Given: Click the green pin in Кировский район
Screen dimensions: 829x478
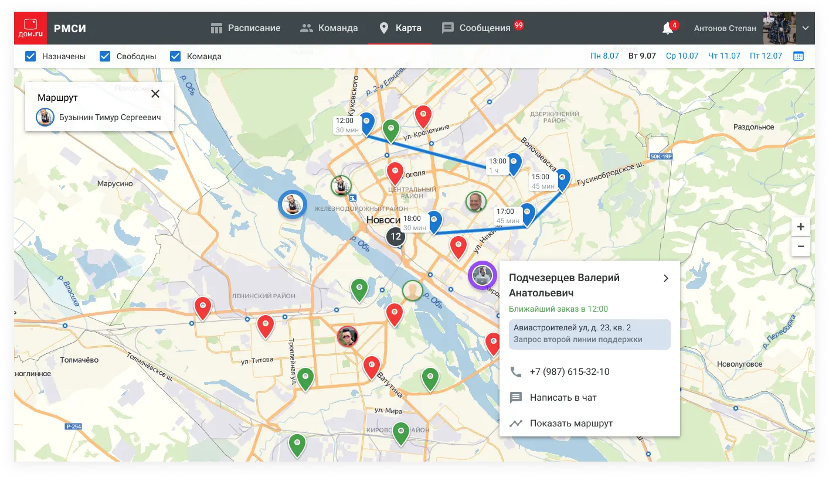Looking at the screenshot, I should (x=401, y=433).
